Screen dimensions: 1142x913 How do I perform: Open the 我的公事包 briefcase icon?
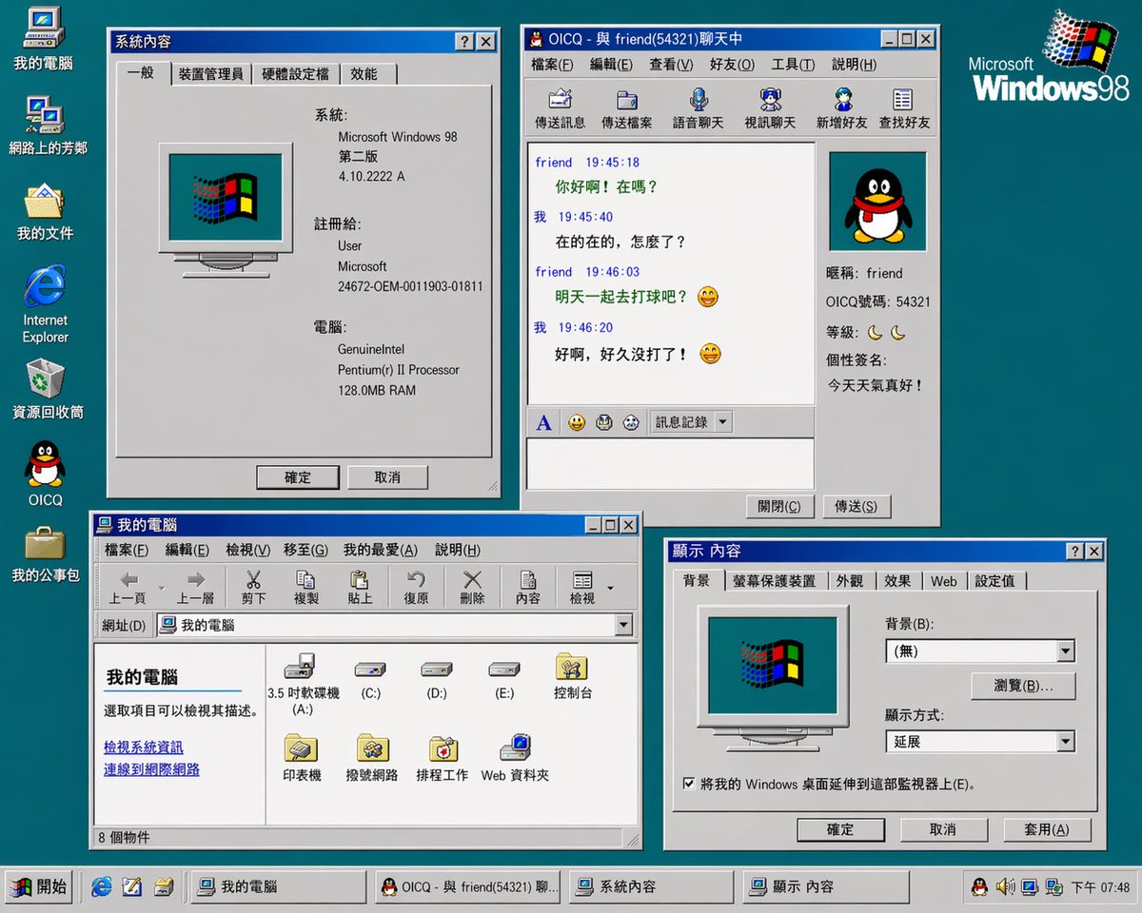(x=45, y=555)
